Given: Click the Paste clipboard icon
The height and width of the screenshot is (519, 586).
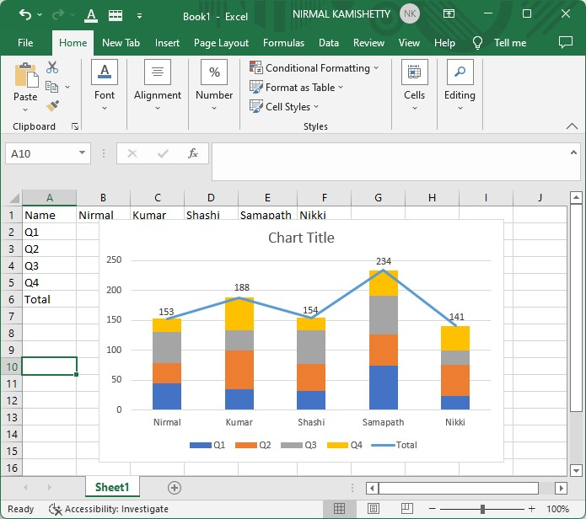Looking at the screenshot, I should click(x=25, y=77).
